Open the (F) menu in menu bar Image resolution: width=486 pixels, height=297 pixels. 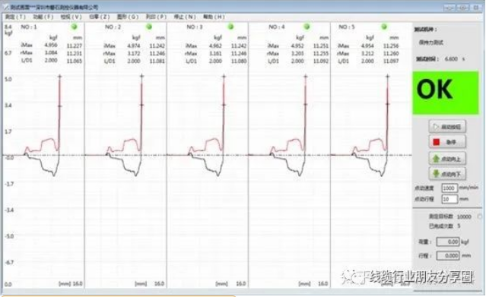pyautogui.click(x=43, y=17)
